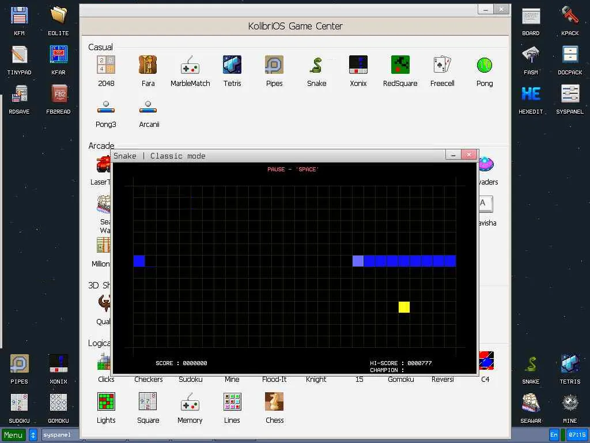Click the Checkers label in Game Center
The width and height of the screenshot is (590, 443).
click(149, 380)
